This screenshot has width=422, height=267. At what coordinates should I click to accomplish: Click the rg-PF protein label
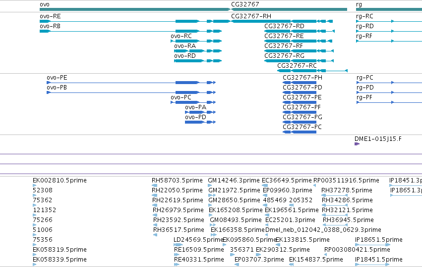(x=364, y=98)
